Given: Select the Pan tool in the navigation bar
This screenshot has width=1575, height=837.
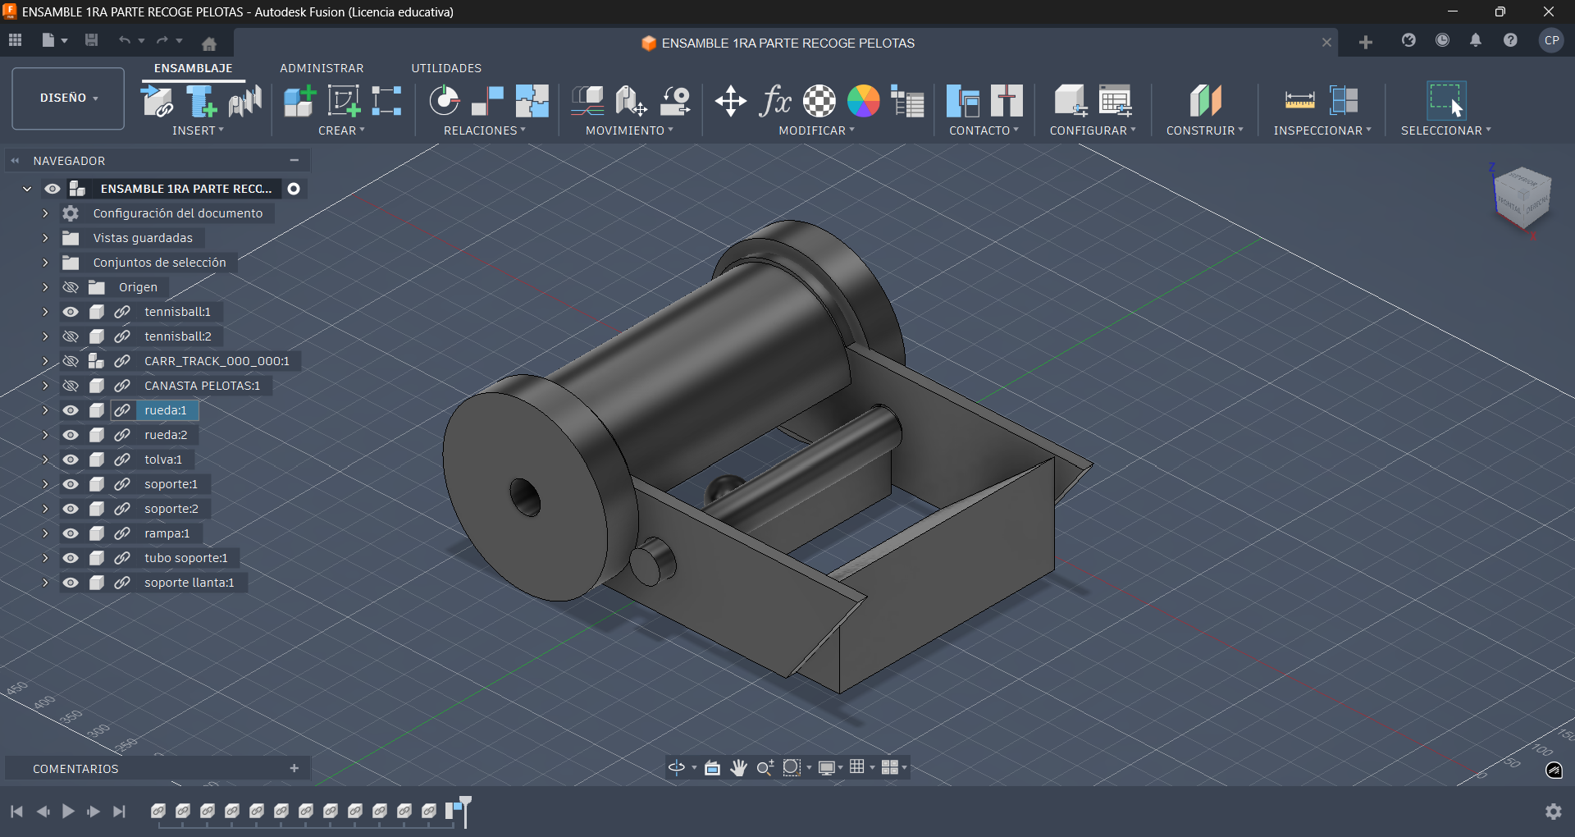Looking at the screenshot, I should click(x=738, y=767).
